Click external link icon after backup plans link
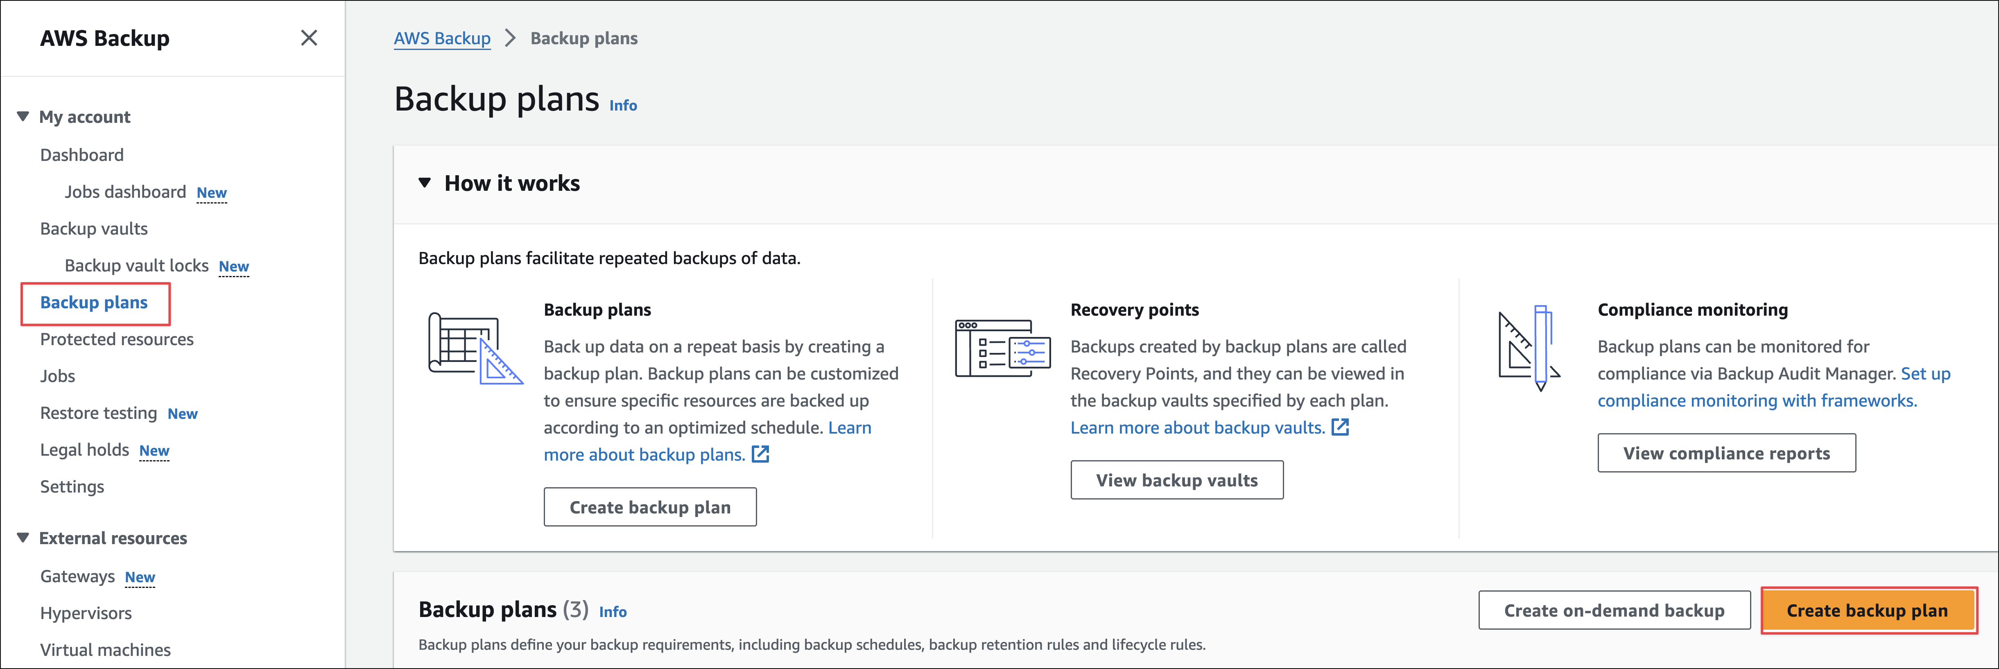1999x669 pixels. 760,455
